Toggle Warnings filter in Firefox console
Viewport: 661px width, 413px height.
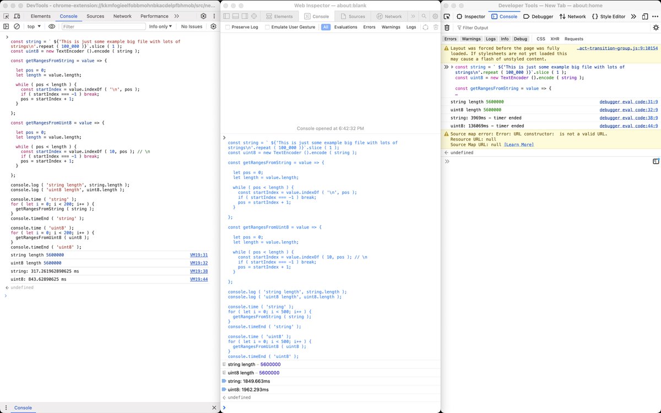471,39
